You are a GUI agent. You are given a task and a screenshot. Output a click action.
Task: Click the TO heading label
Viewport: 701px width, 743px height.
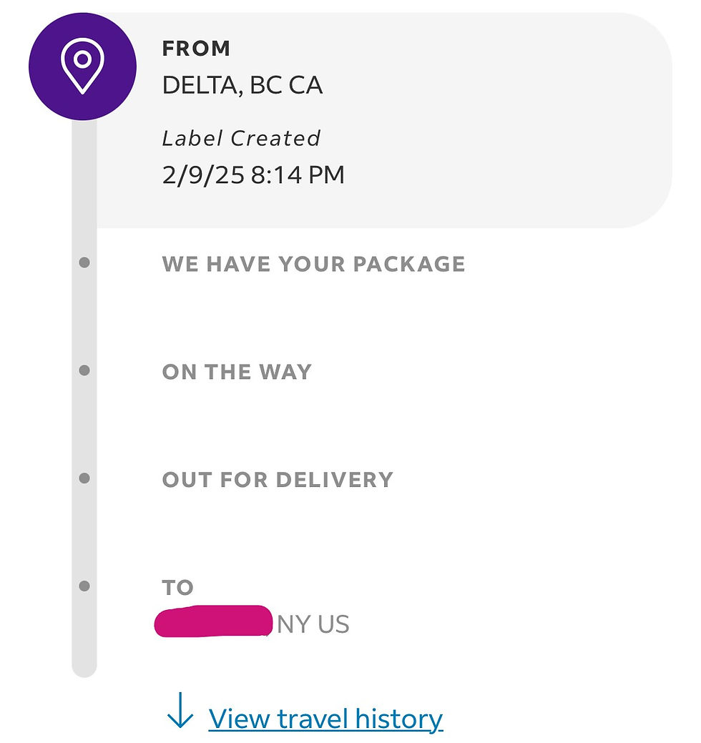coord(178,588)
